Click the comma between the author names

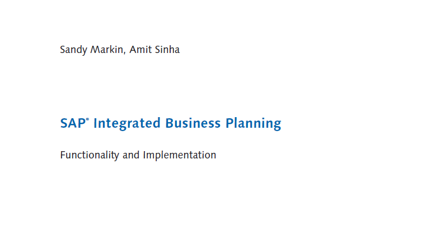pyautogui.click(x=125, y=53)
